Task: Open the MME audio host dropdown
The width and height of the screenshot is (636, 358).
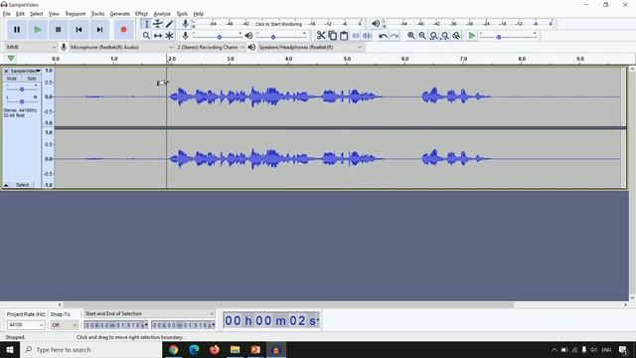Action: 31,48
